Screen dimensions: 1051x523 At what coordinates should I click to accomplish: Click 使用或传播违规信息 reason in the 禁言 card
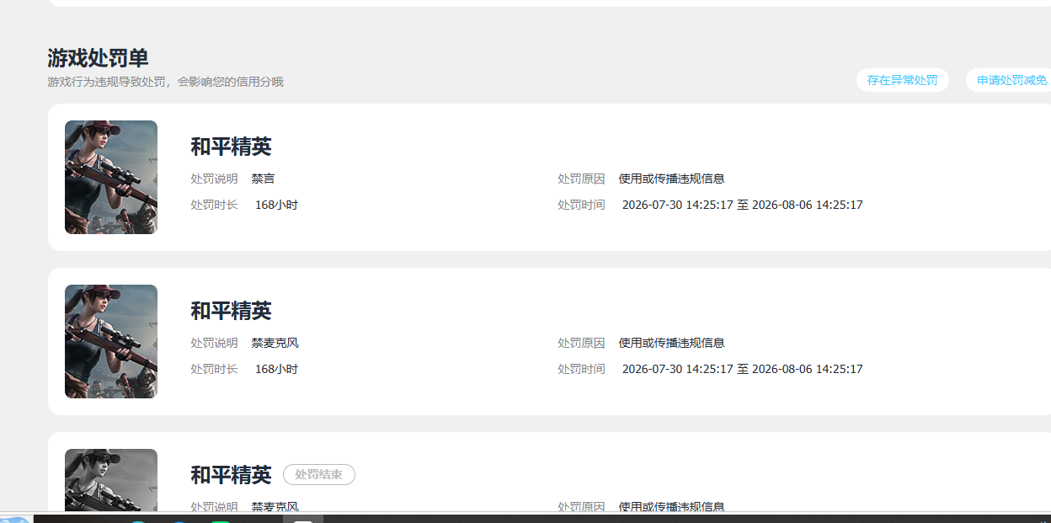point(671,179)
